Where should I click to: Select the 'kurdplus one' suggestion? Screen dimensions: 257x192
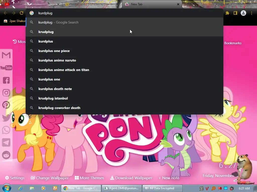tap(124, 79)
